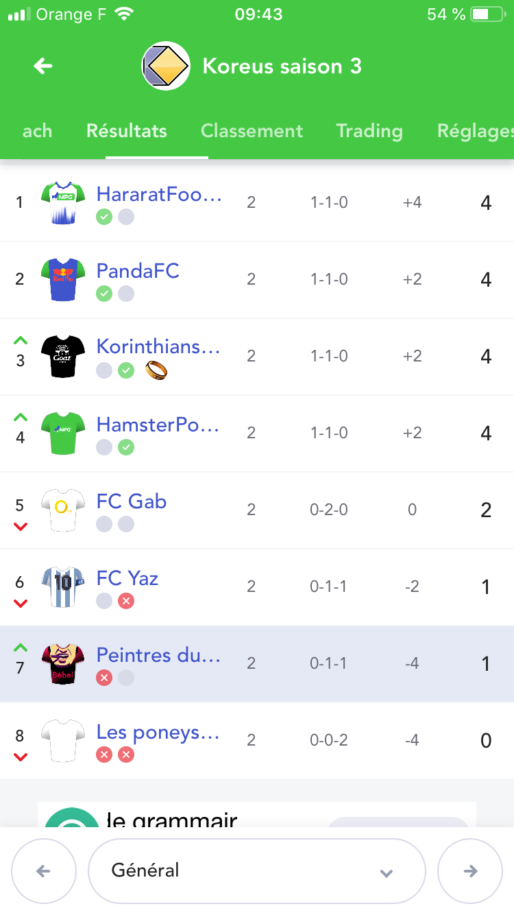Tap PandaFC blue Red Bull jersey
This screenshot has height=915, width=514.
click(x=62, y=279)
